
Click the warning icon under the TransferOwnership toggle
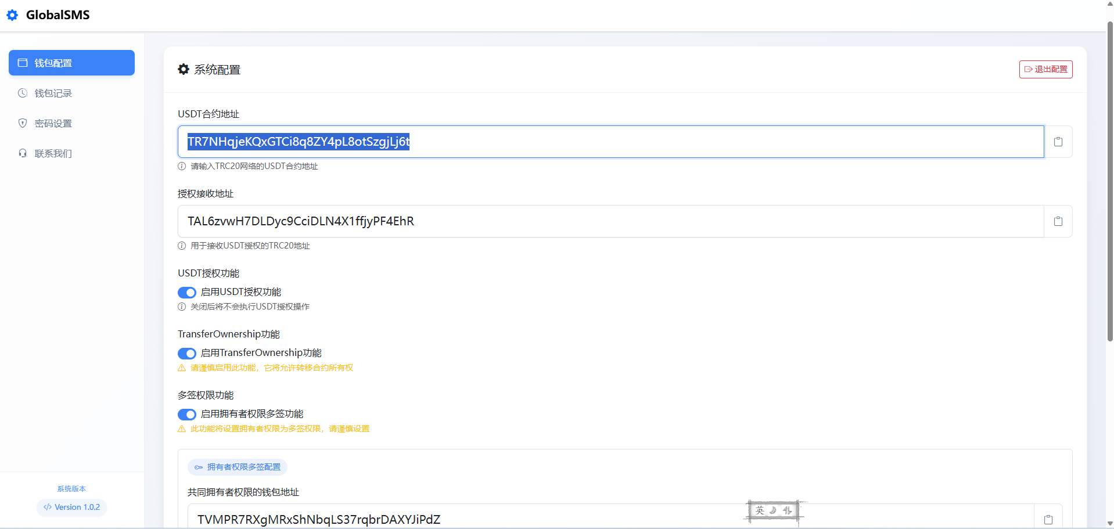point(182,368)
